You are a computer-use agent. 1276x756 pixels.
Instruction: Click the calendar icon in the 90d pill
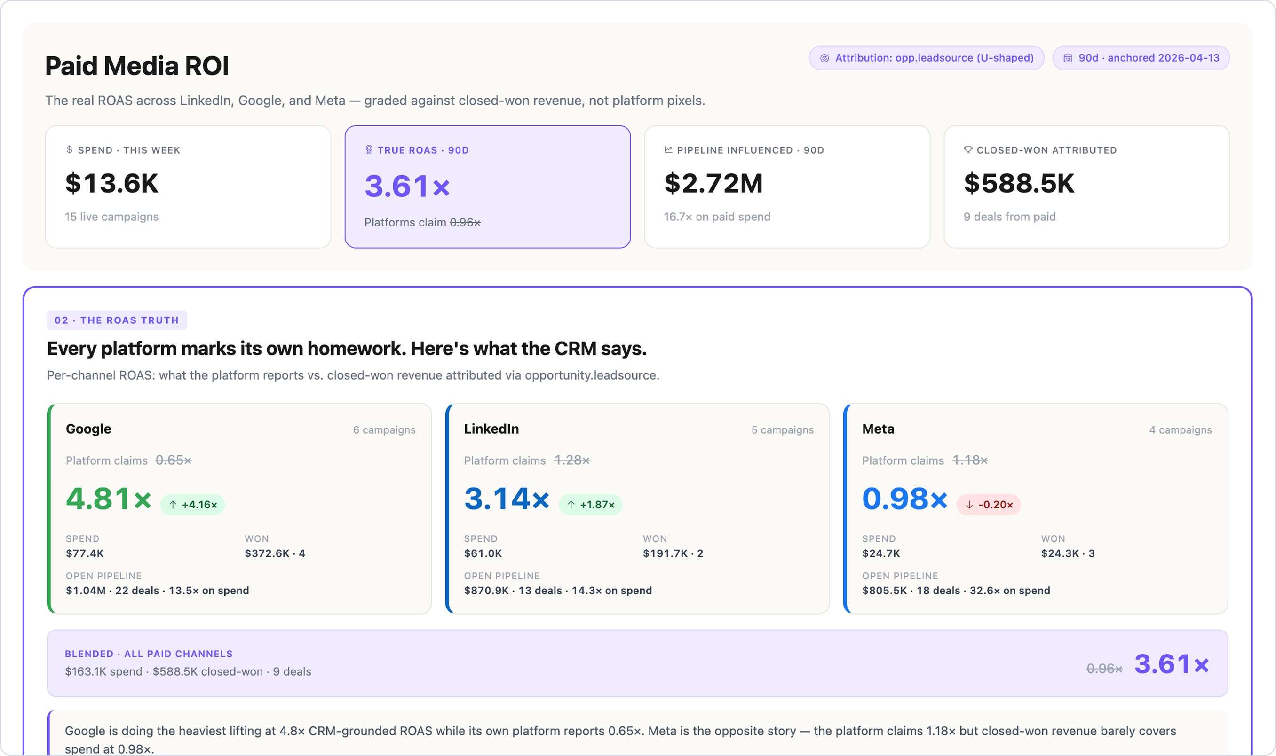pos(1068,58)
